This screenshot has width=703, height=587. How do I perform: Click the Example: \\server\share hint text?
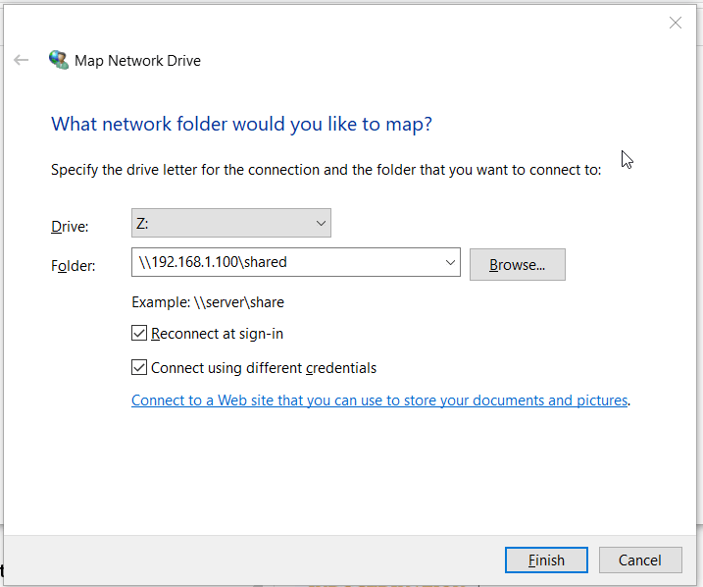coord(208,302)
